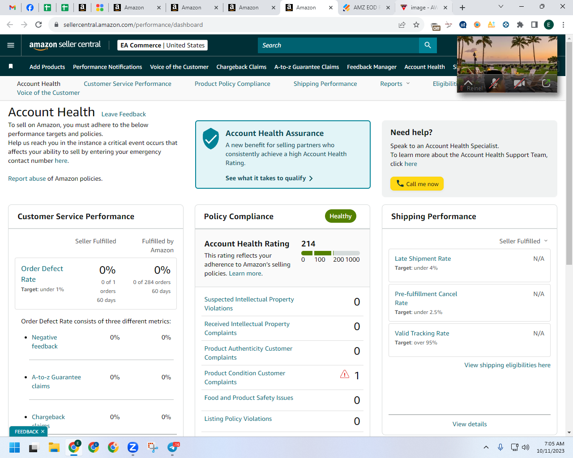
Task: Open the Learn more link under Account Health Rating
Action: [245, 273]
